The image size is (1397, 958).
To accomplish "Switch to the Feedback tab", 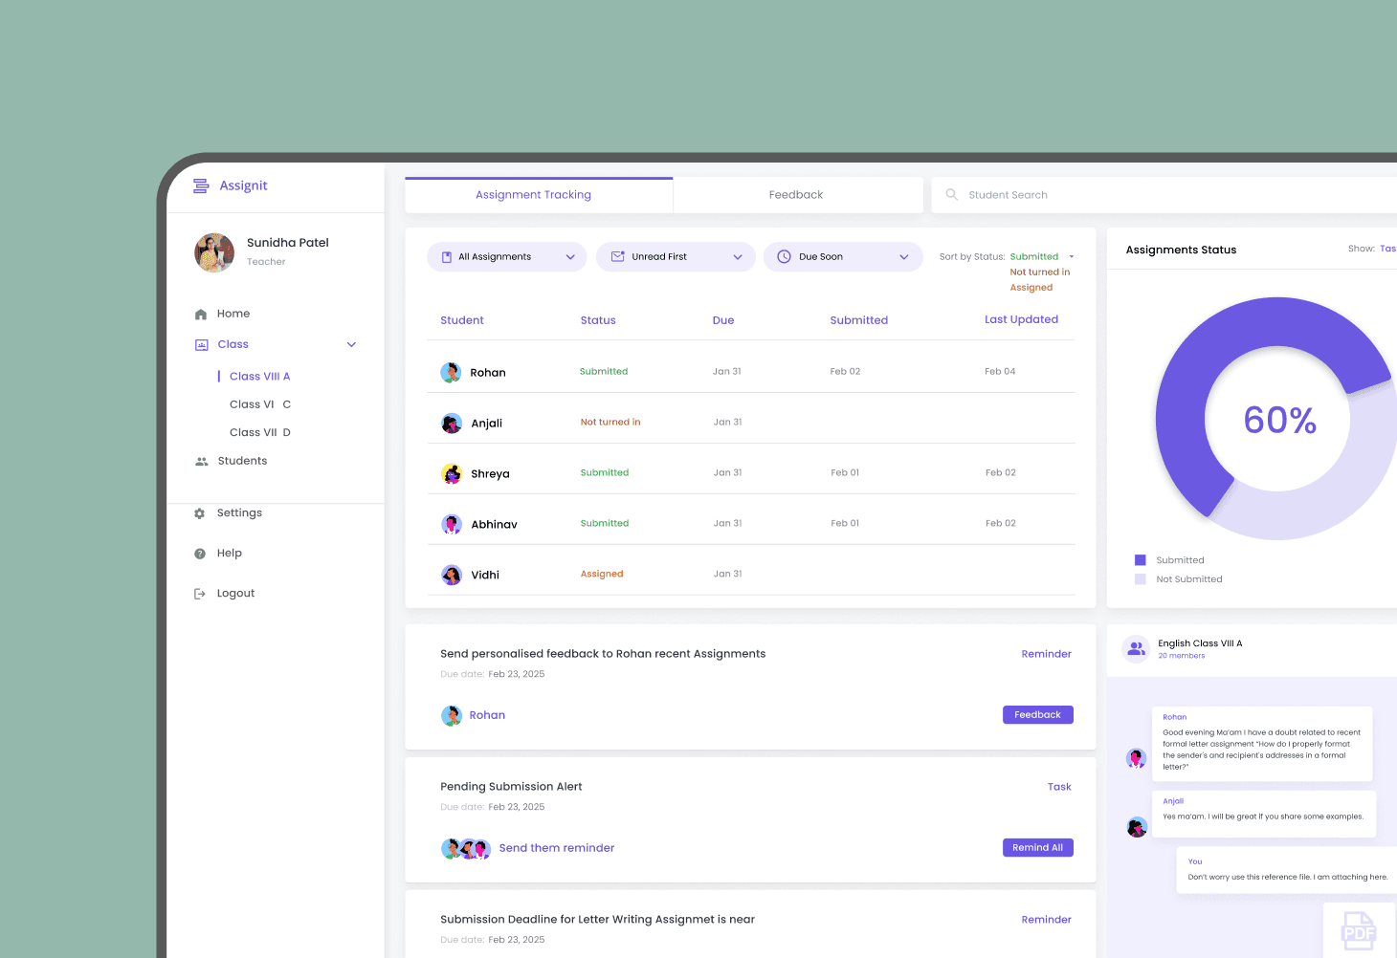I will [x=798, y=195].
